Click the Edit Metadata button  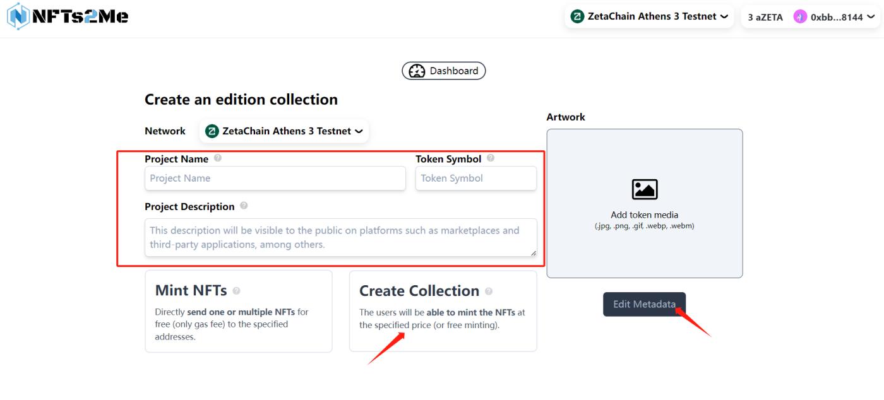(644, 304)
